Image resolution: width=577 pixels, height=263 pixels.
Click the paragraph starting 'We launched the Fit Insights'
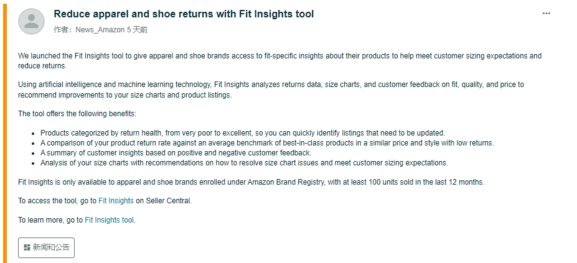click(x=279, y=61)
